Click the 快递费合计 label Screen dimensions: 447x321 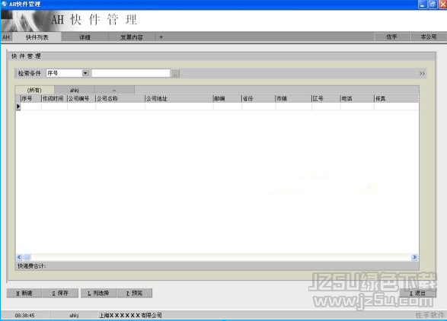(x=32, y=266)
